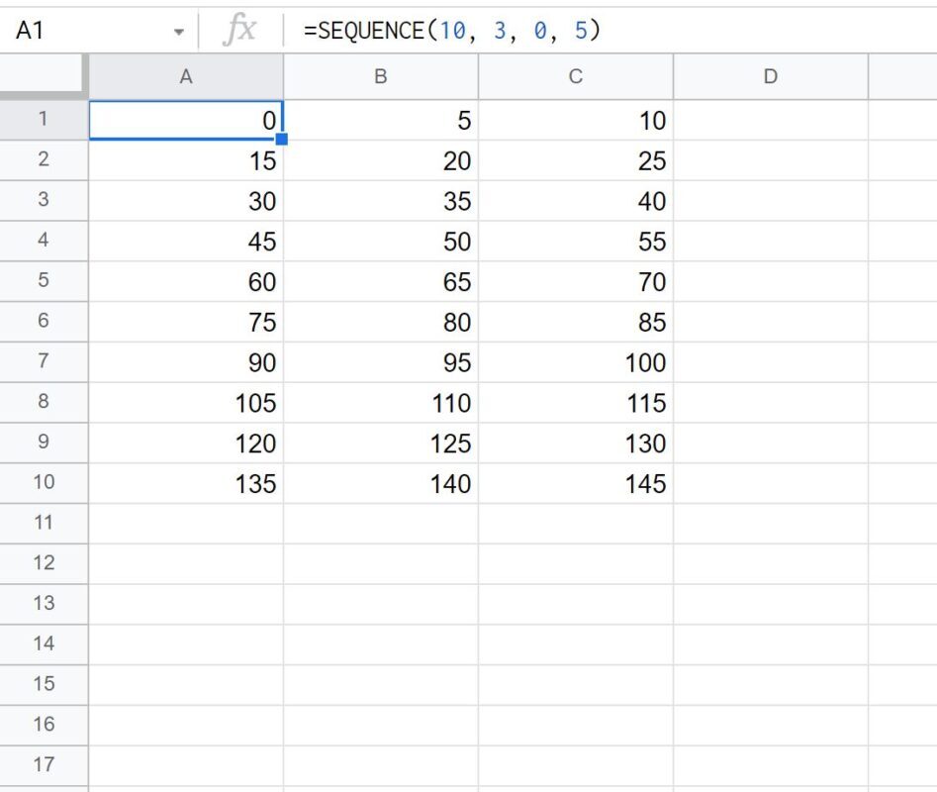Select column D header
The width and height of the screenshot is (937, 792).
pos(771,76)
